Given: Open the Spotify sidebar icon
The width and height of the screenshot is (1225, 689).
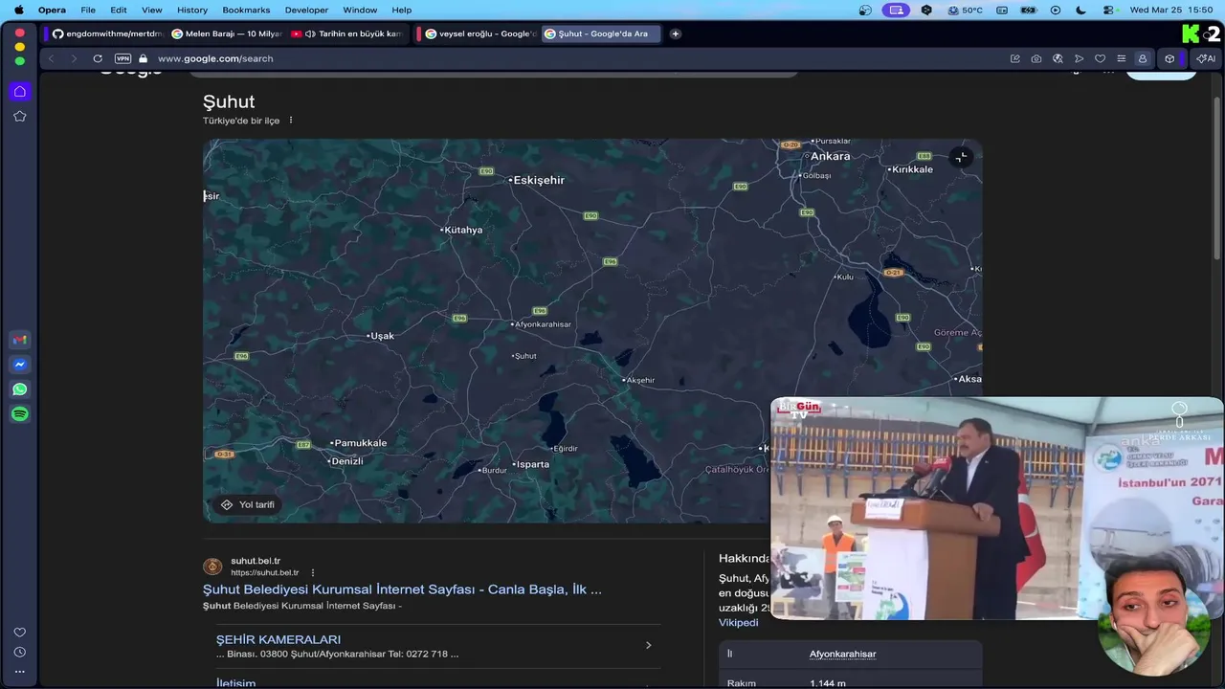Looking at the screenshot, I should (19, 414).
